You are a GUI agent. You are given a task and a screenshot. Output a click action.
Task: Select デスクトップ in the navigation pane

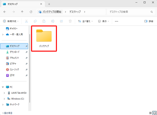[14, 46]
